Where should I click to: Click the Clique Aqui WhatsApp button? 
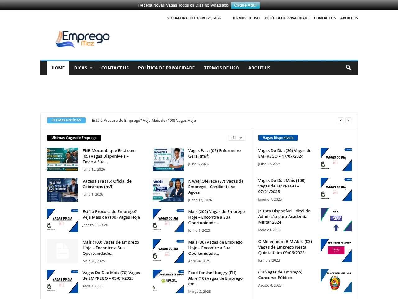[245, 5]
